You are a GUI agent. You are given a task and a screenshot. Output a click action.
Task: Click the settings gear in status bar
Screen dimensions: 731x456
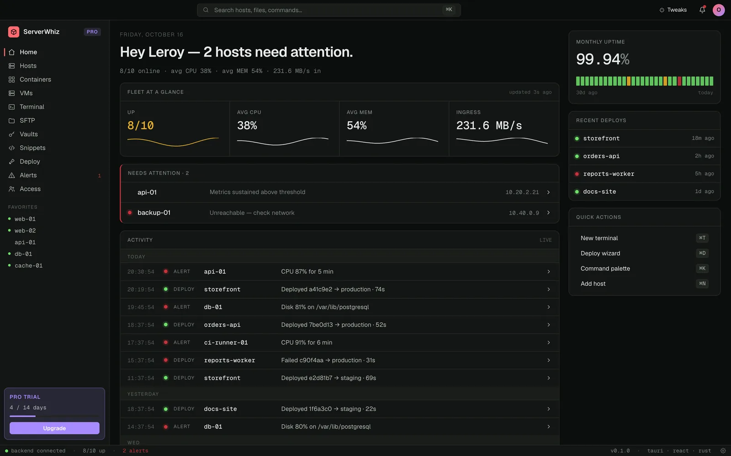(x=723, y=451)
